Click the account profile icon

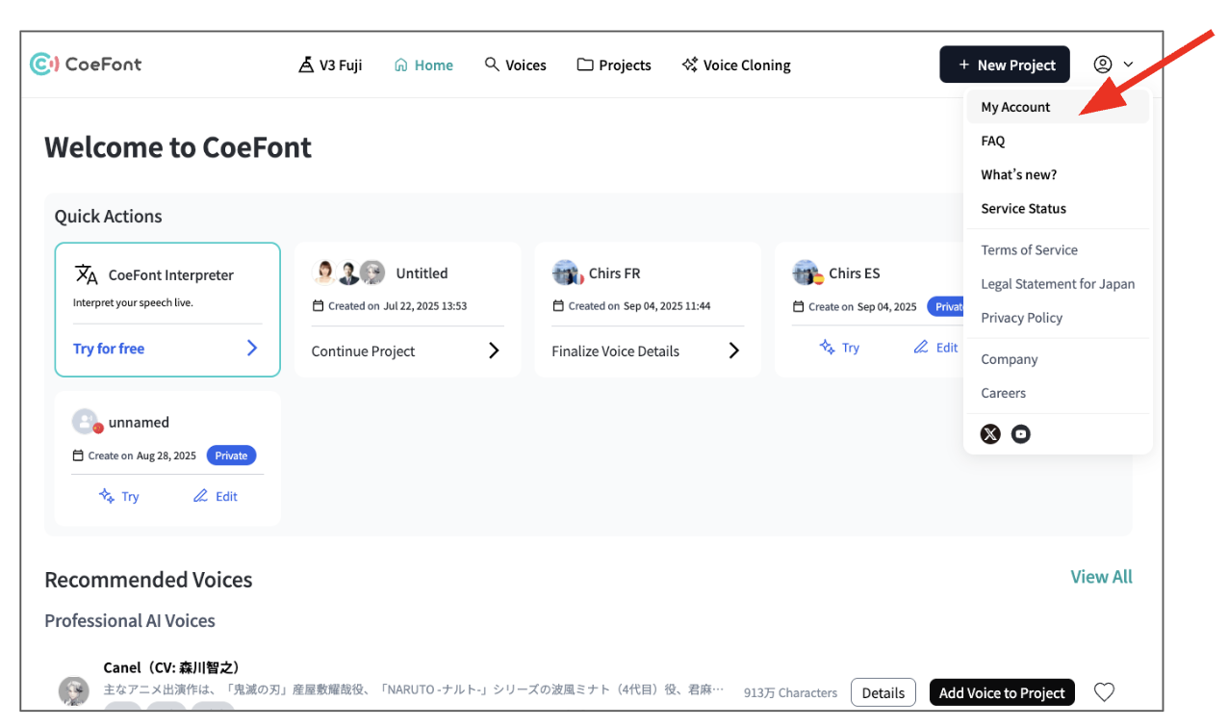[x=1103, y=65]
